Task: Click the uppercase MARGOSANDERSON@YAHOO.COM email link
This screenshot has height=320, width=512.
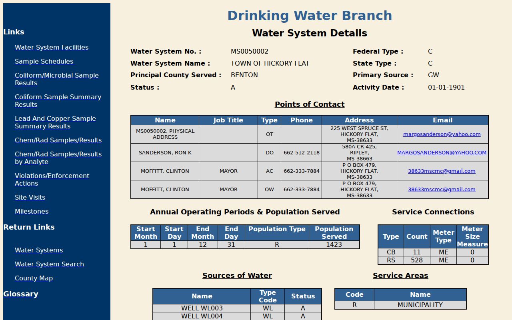Action: pyautogui.click(x=442, y=153)
